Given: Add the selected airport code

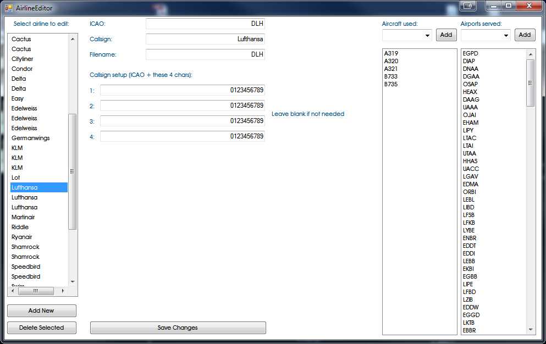Looking at the screenshot, I should click(525, 35).
